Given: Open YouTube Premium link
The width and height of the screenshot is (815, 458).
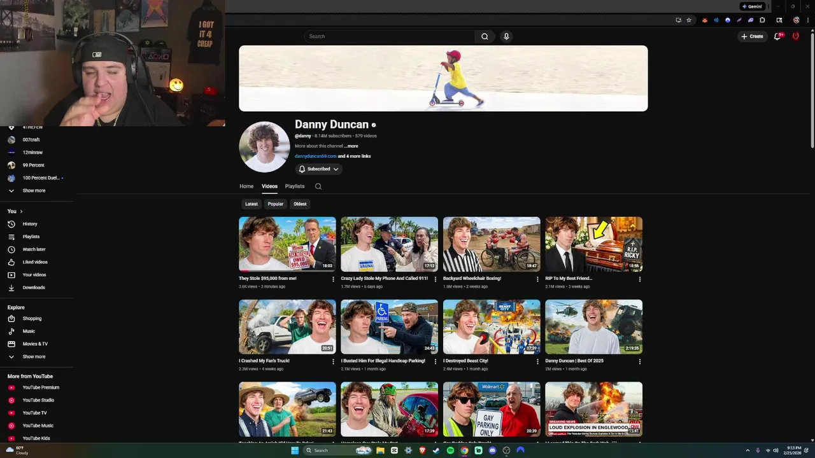Looking at the screenshot, I should point(41,387).
